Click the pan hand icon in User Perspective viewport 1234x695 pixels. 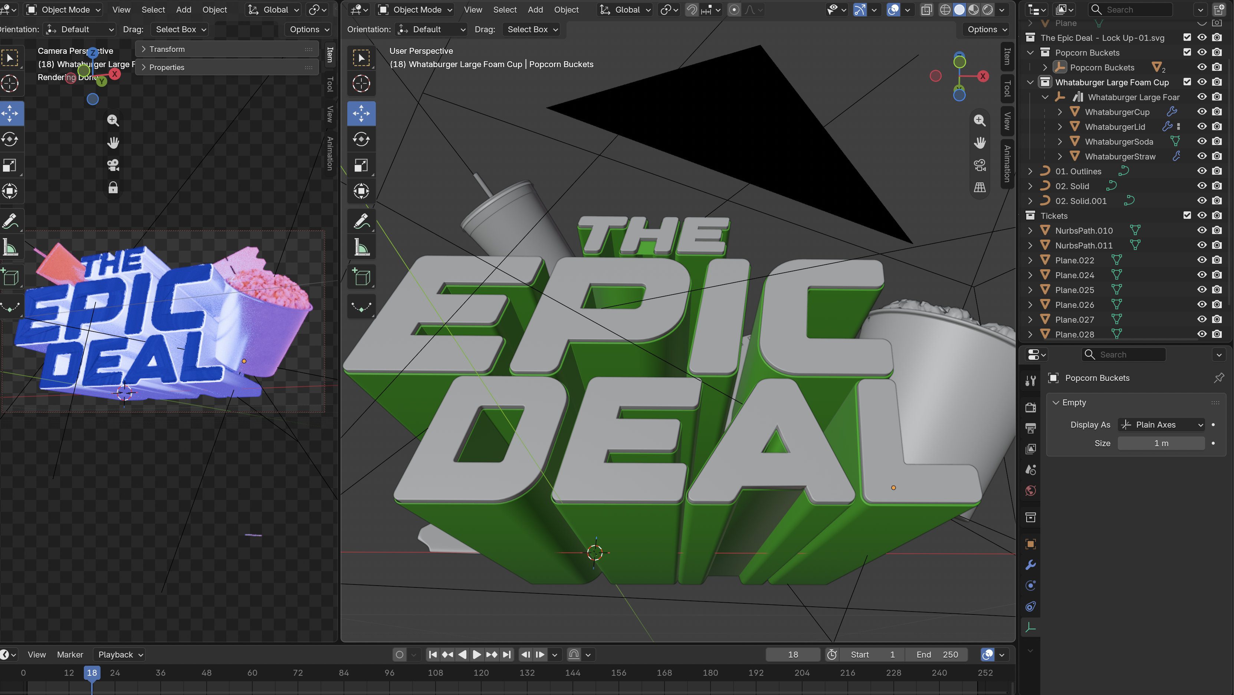(x=979, y=143)
